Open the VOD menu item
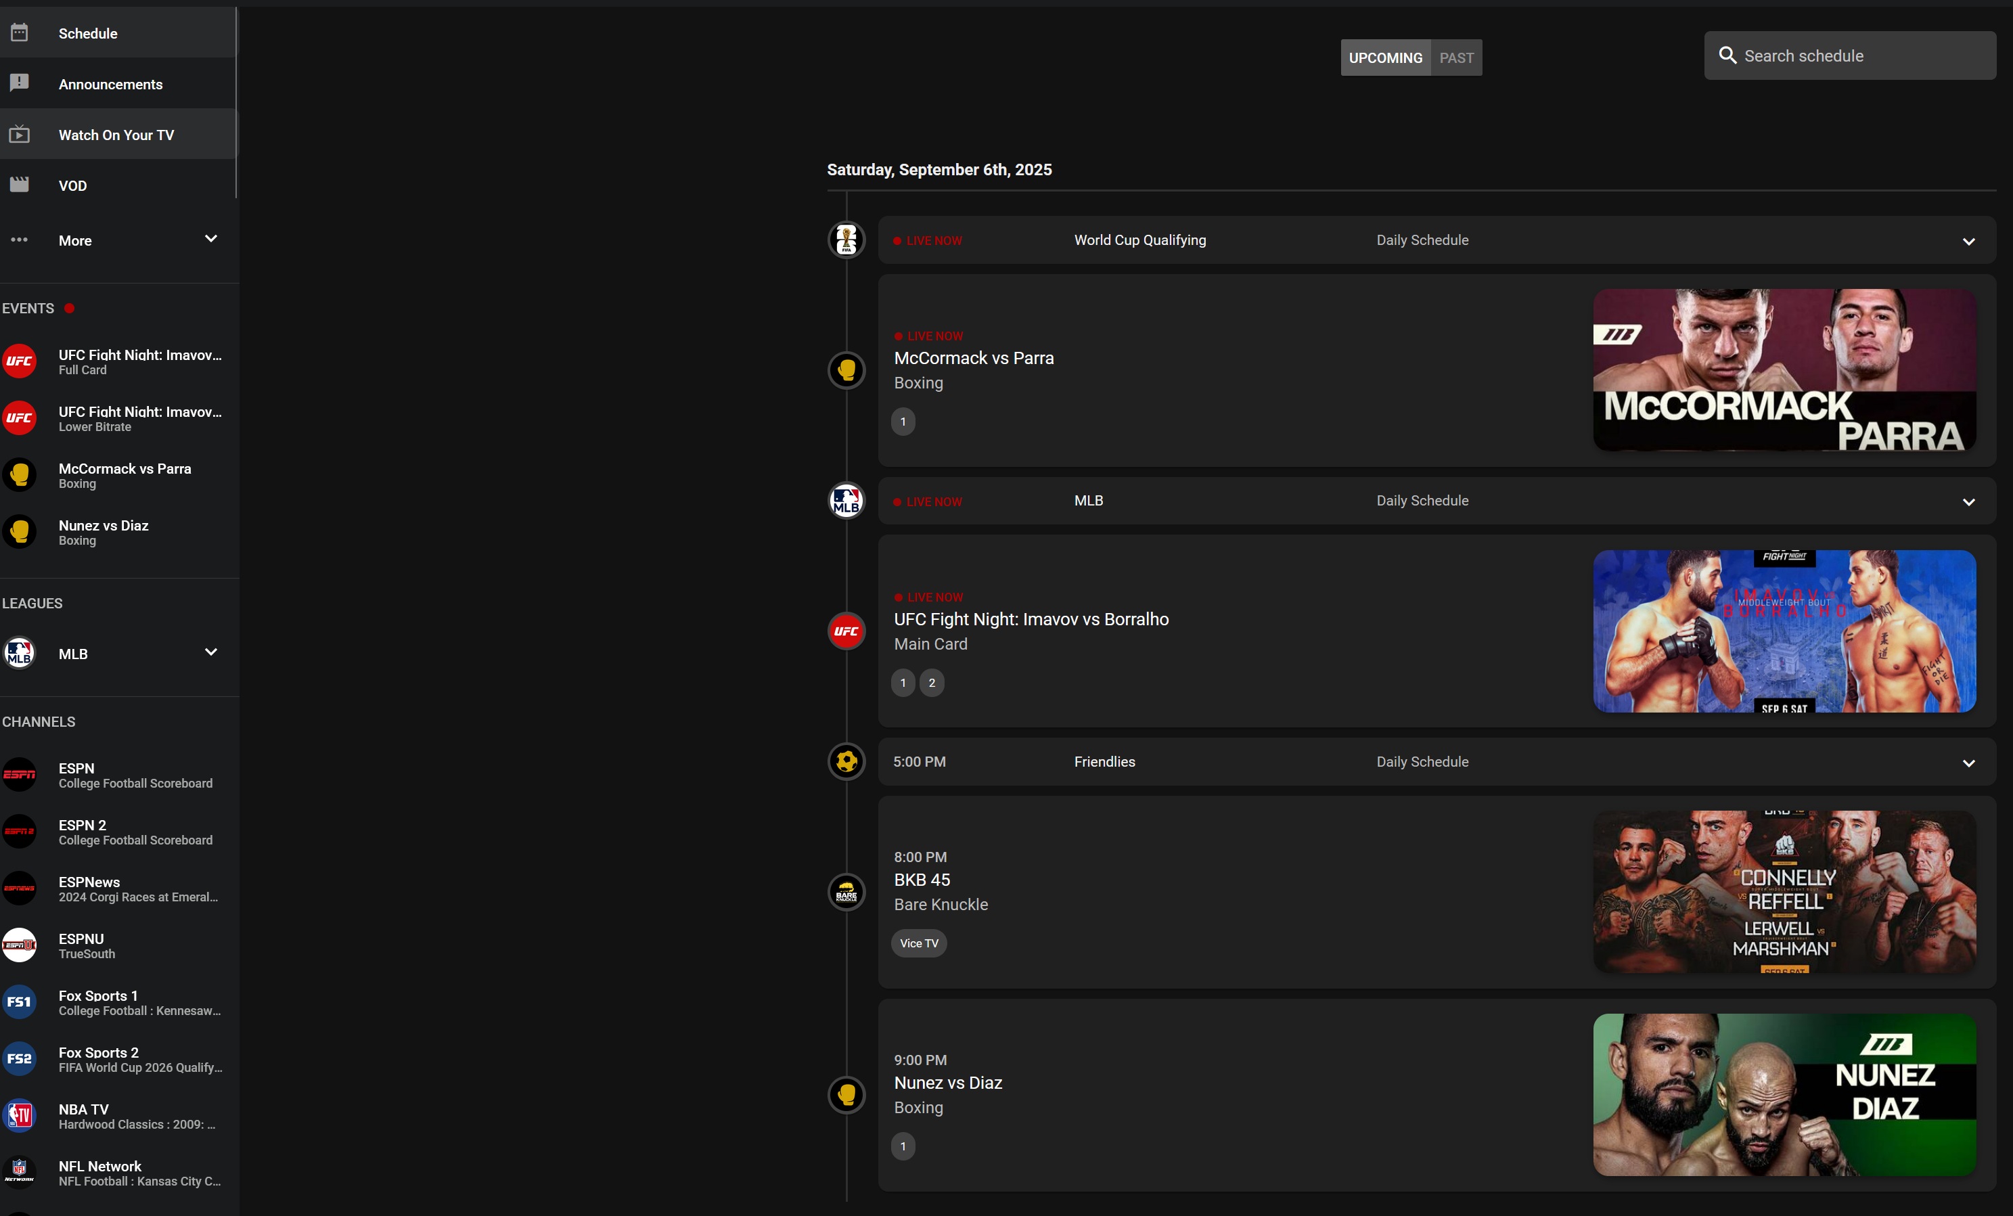The image size is (2013, 1216). [x=118, y=185]
